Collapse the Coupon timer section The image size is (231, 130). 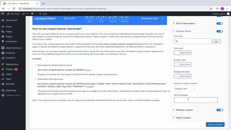click(x=174, y=31)
